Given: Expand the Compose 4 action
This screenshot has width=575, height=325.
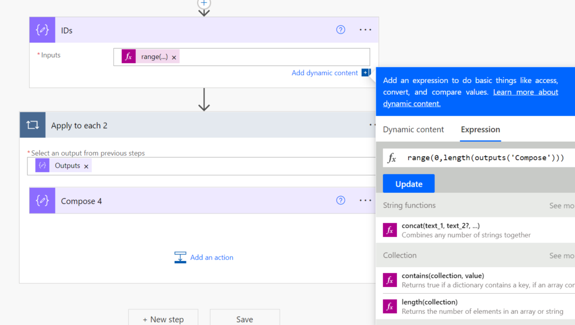Looking at the screenshot, I should click(x=202, y=201).
